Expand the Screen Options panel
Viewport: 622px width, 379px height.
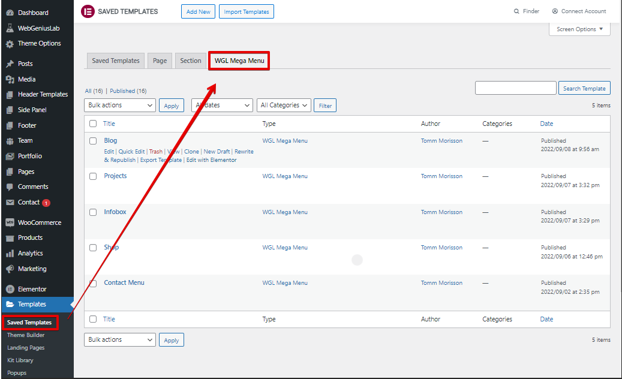pyautogui.click(x=579, y=29)
